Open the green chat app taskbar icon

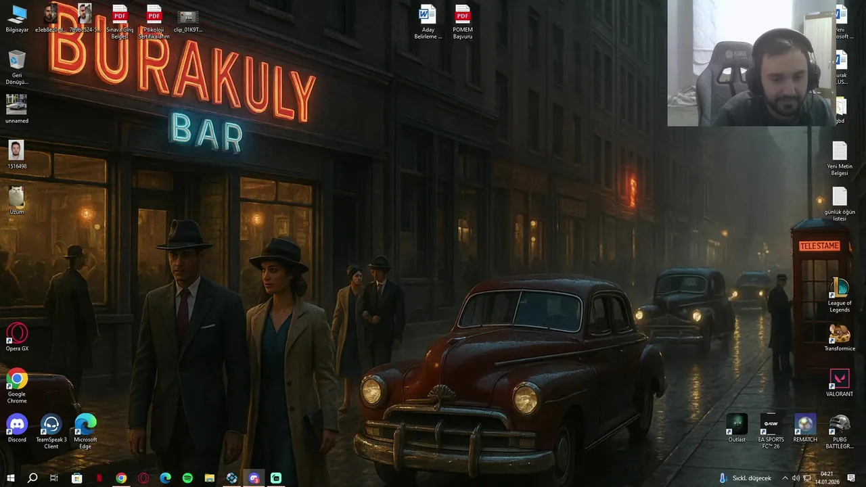pos(276,478)
